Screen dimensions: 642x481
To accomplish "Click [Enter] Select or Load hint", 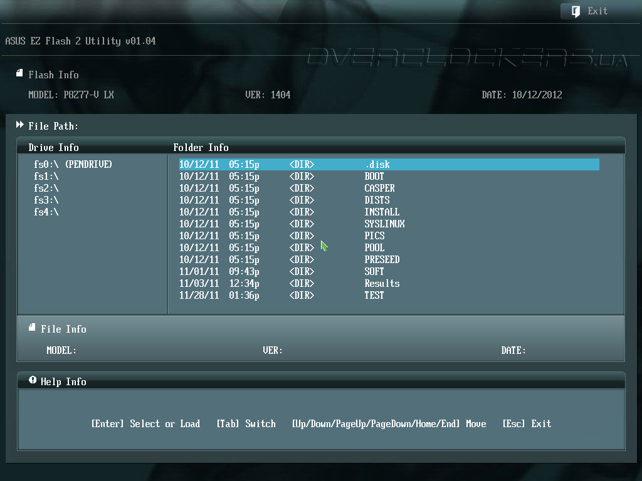I will (x=145, y=424).
